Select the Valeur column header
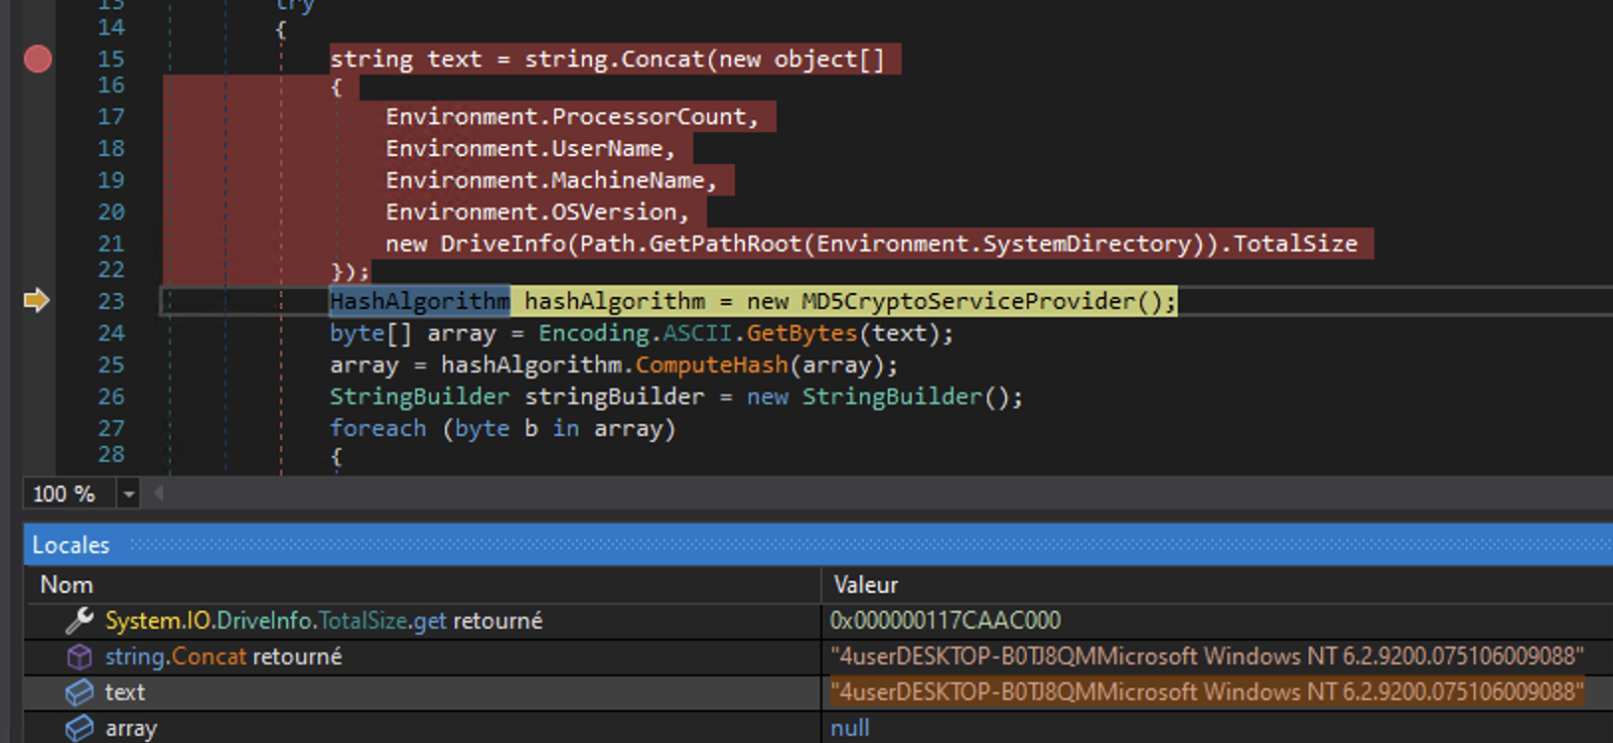This screenshot has height=743, width=1613. point(865,585)
